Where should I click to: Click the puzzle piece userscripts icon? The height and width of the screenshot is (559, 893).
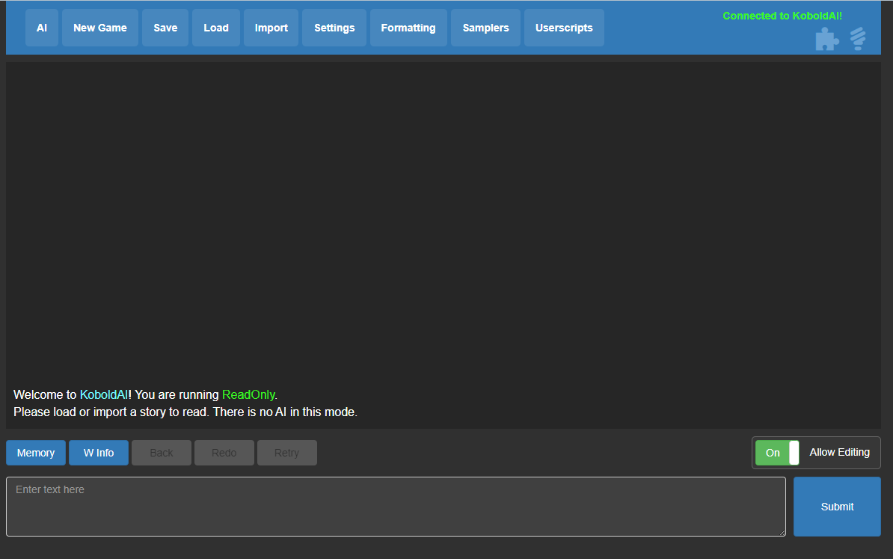(x=827, y=40)
